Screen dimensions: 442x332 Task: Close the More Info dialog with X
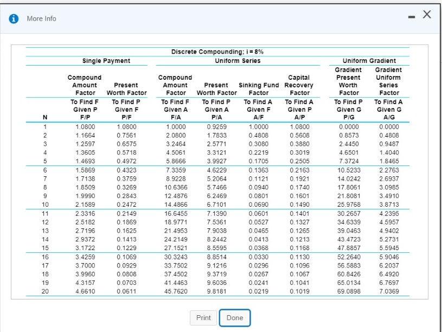[427, 15]
